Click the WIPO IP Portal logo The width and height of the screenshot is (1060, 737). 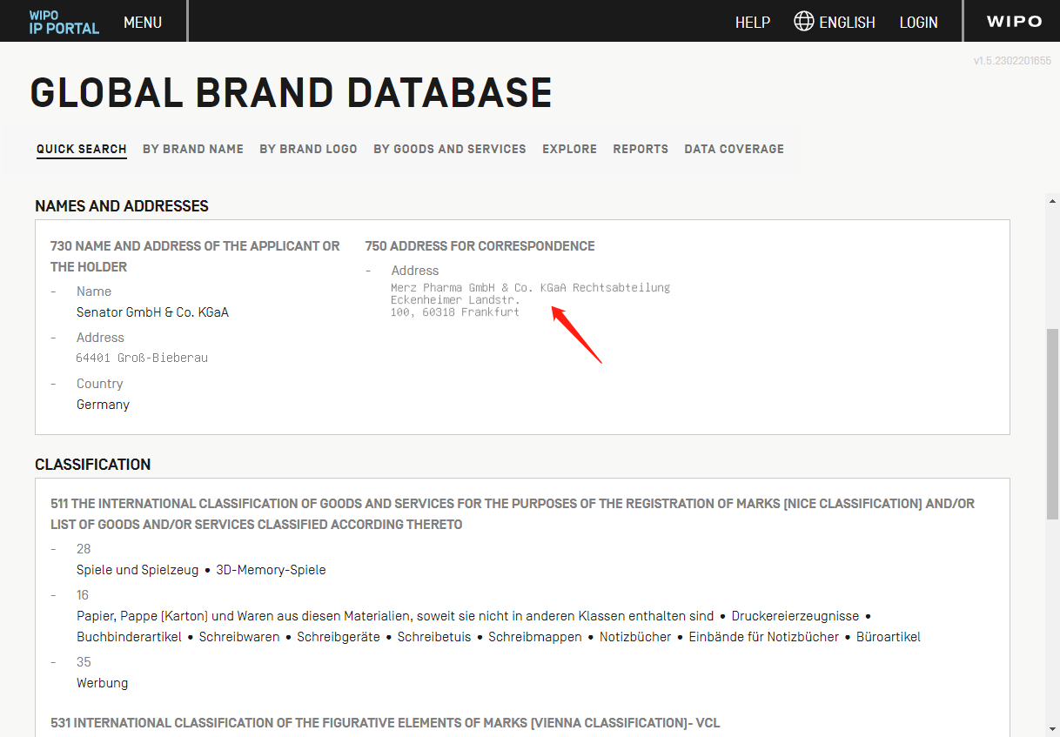click(x=64, y=22)
